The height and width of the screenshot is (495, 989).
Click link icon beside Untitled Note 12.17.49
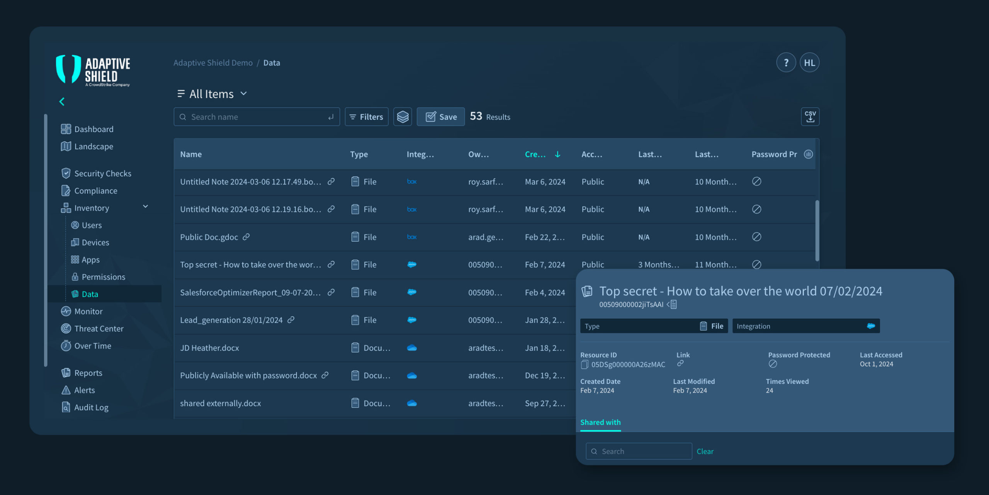(x=331, y=181)
